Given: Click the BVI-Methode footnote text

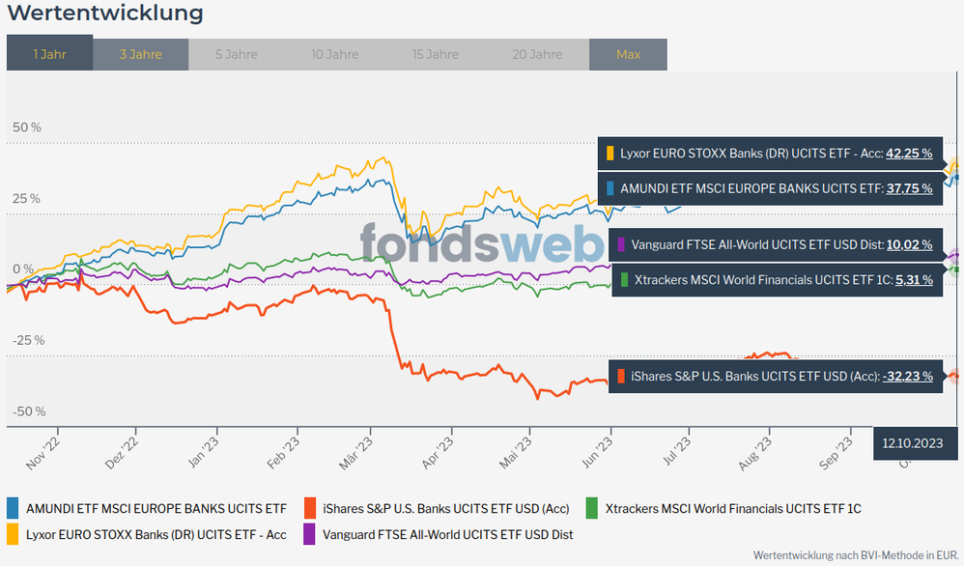Looking at the screenshot, I should pyautogui.click(x=855, y=555).
